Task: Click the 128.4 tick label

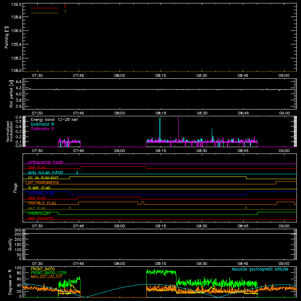Action: click(x=16, y=44)
